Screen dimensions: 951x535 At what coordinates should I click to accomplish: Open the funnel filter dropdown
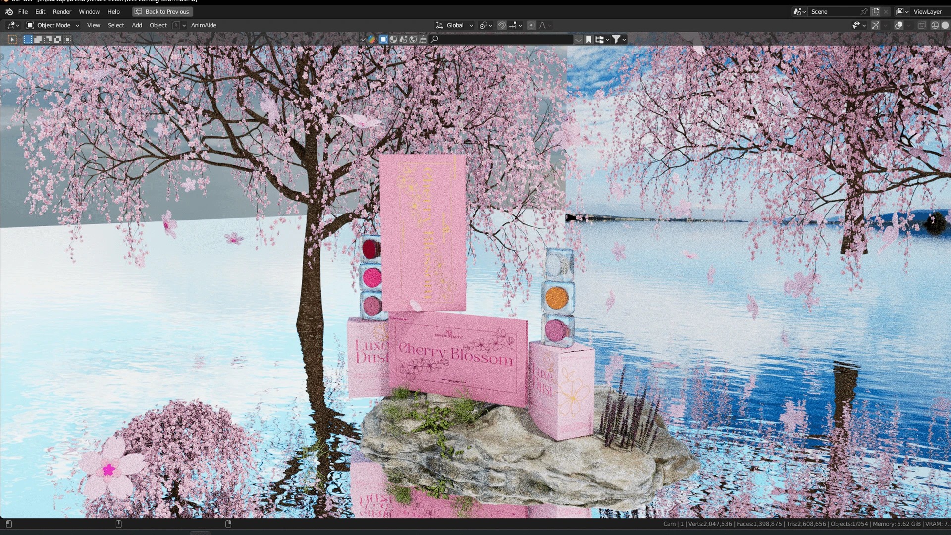click(x=619, y=39)
